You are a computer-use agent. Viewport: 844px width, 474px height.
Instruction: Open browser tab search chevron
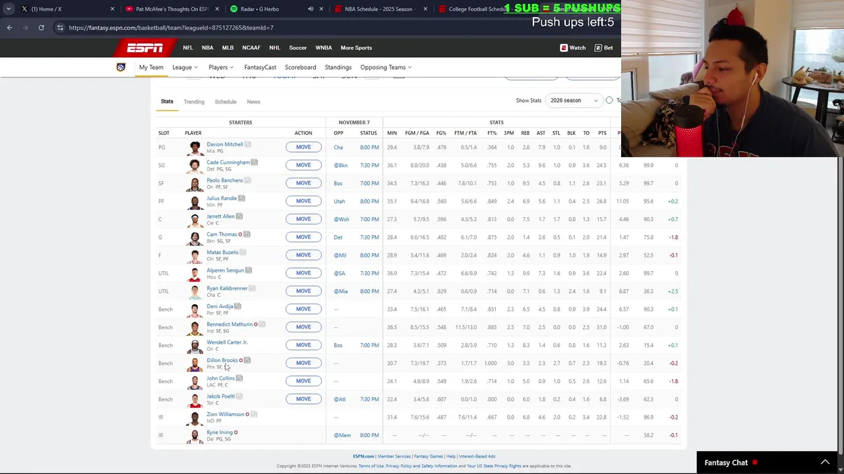pyautogui.click(x=9, y=9)
